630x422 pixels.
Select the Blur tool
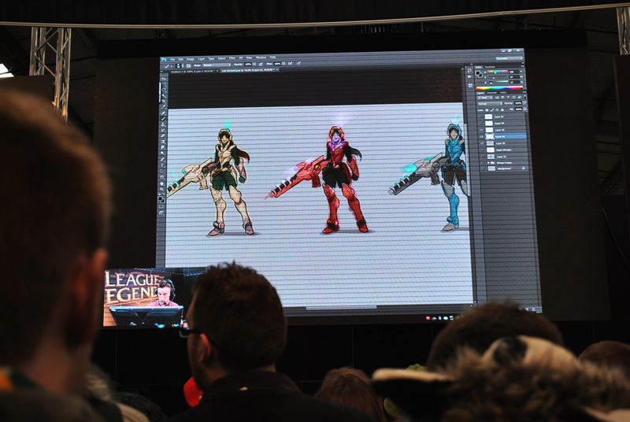[162, 147]
